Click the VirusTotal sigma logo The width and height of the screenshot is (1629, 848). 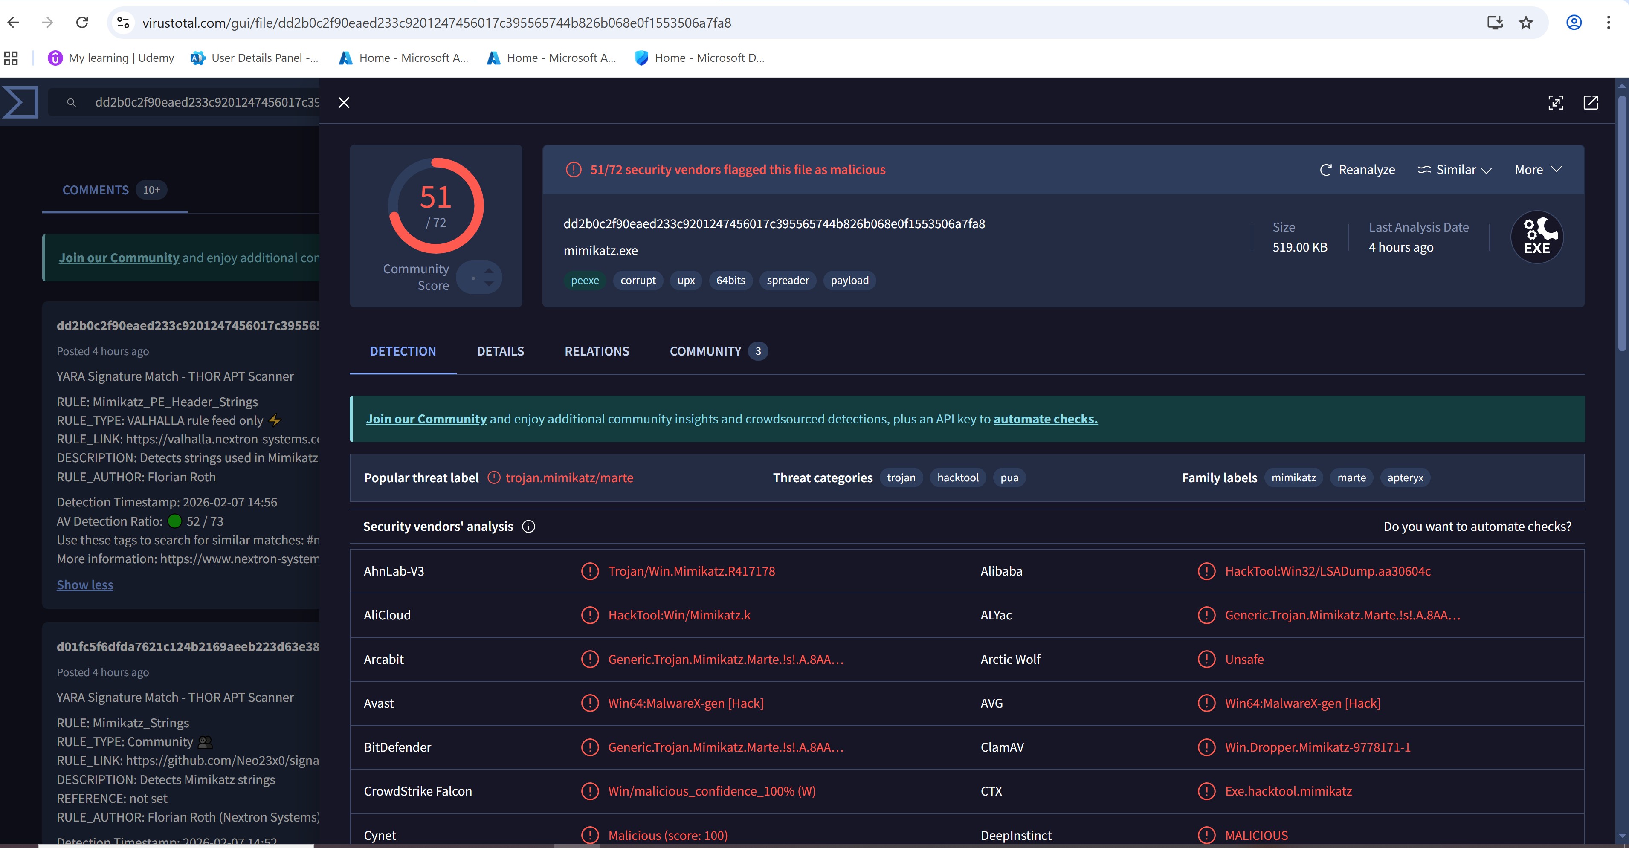point(20,102)
